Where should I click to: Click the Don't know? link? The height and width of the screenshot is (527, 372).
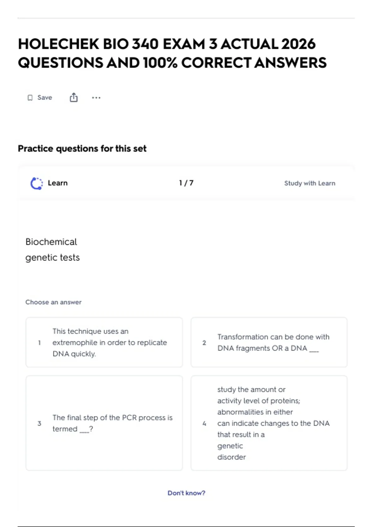[x=186, y=493]
